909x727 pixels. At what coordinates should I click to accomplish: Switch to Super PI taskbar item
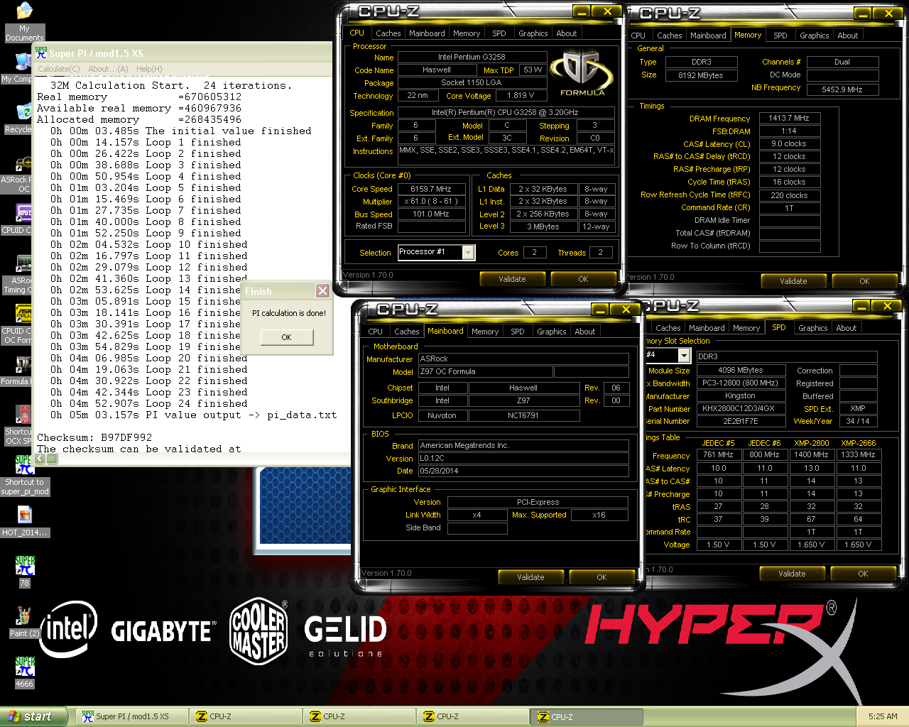[x=132, y=716]
